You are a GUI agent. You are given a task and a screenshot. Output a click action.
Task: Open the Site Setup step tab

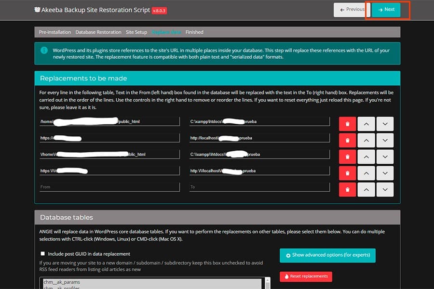pos(136,32)
